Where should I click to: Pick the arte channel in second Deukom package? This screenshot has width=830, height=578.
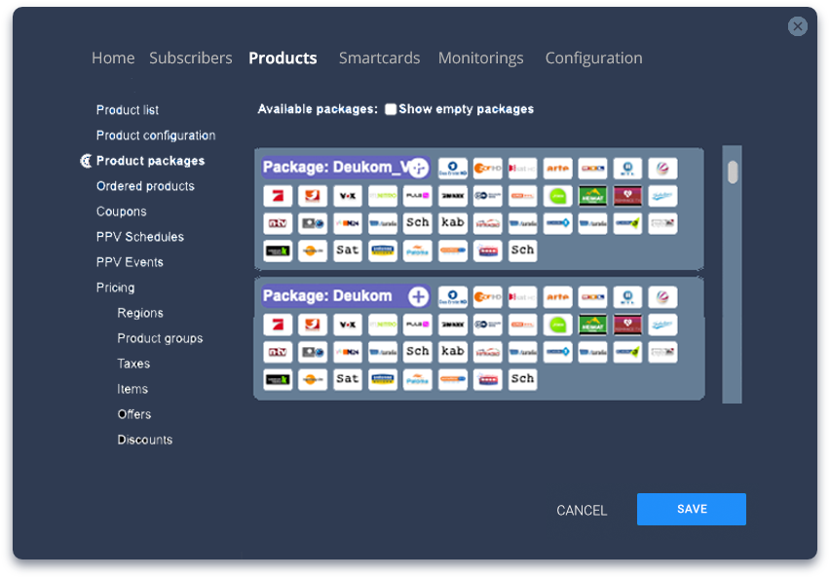tap(557, 297)
